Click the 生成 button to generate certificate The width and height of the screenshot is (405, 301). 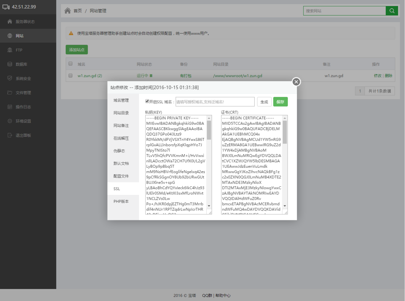pos(264,102)
